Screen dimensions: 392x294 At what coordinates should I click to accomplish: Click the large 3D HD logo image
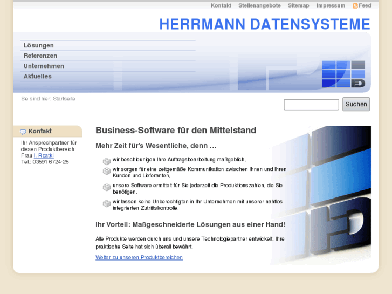321,195
